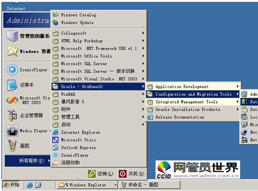Image resolution: width=258 pixels, height=191 pixels.
Task: Click the highlighted database assistant icon
Action: tap(245, 102)
